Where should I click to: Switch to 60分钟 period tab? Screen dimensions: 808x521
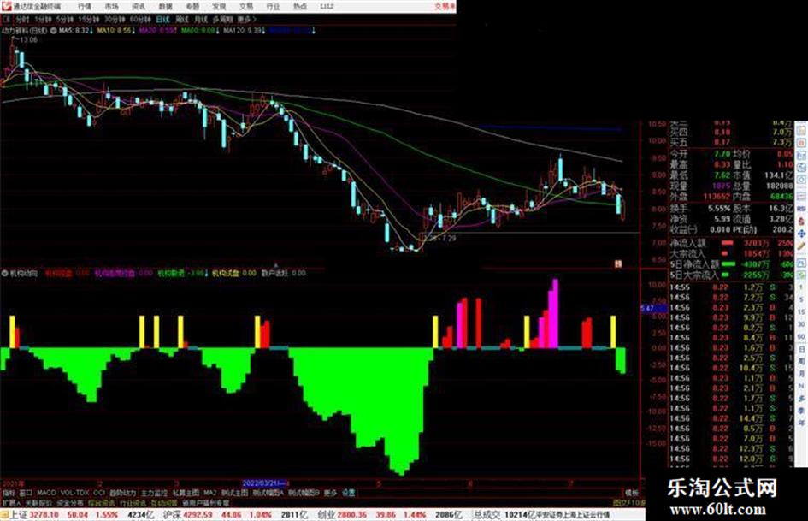(139, 20)
